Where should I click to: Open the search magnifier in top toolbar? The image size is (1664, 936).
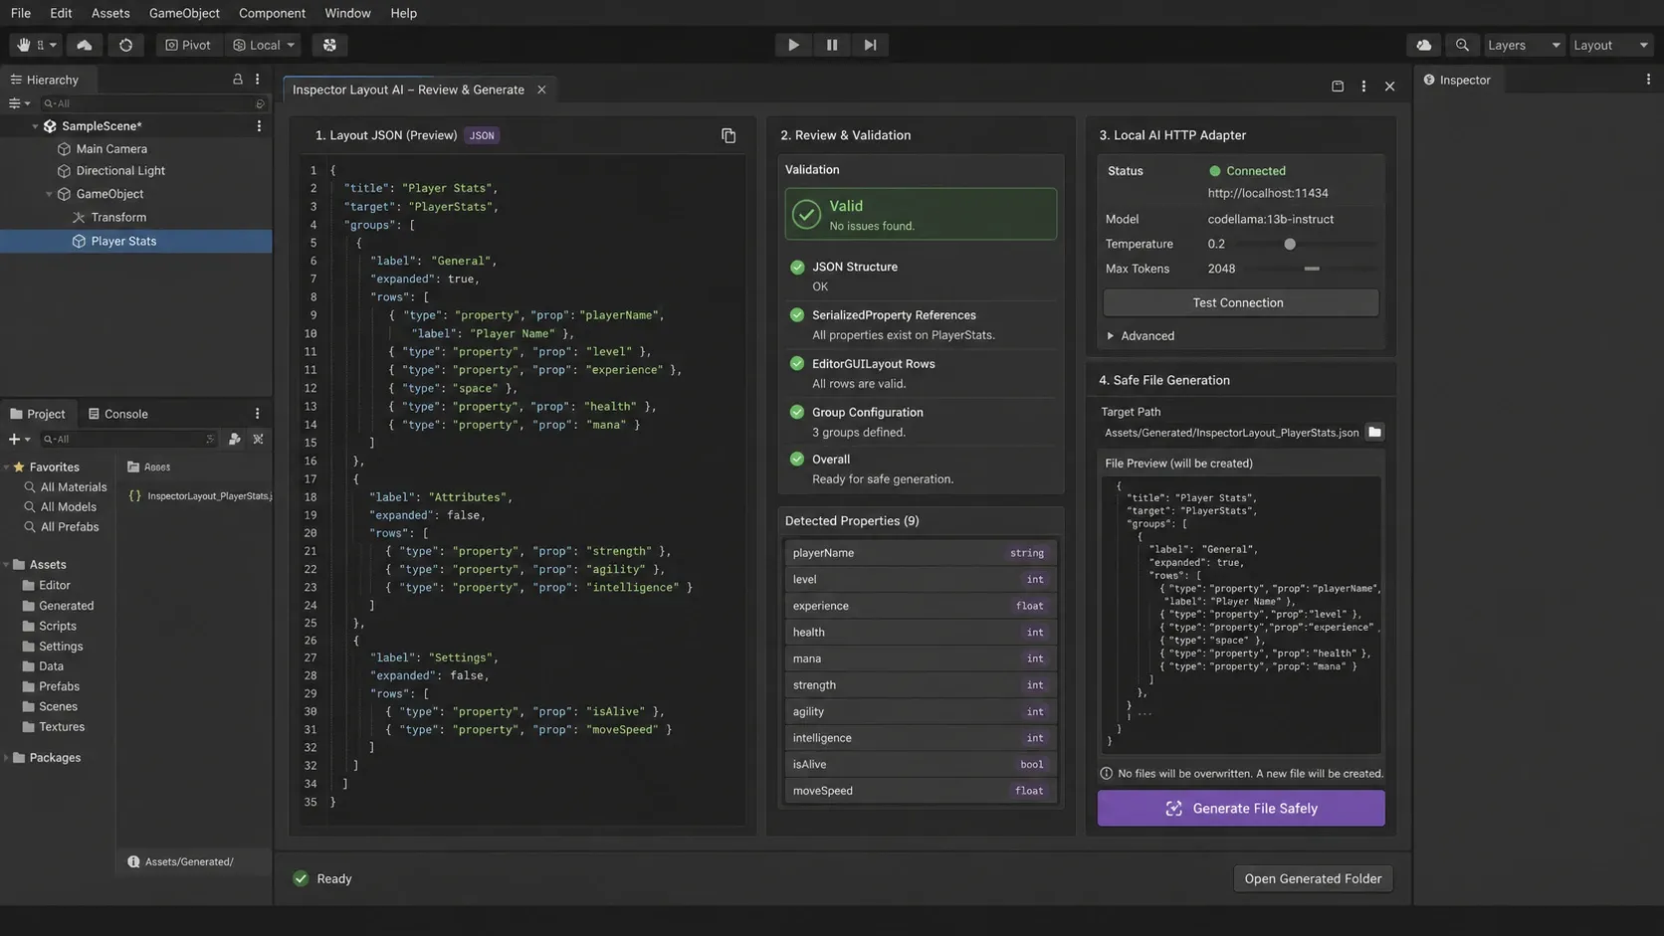click(1462, 45)
